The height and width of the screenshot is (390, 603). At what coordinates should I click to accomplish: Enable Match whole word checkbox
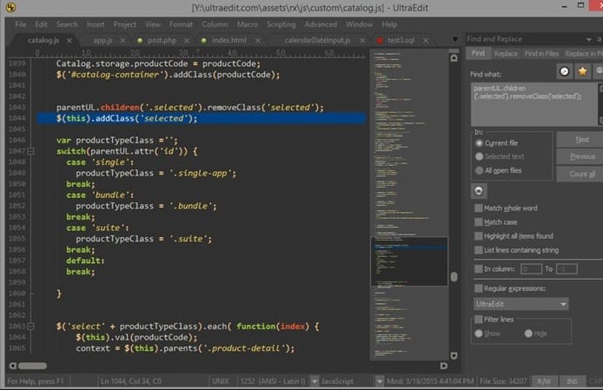tap(479, 208)
